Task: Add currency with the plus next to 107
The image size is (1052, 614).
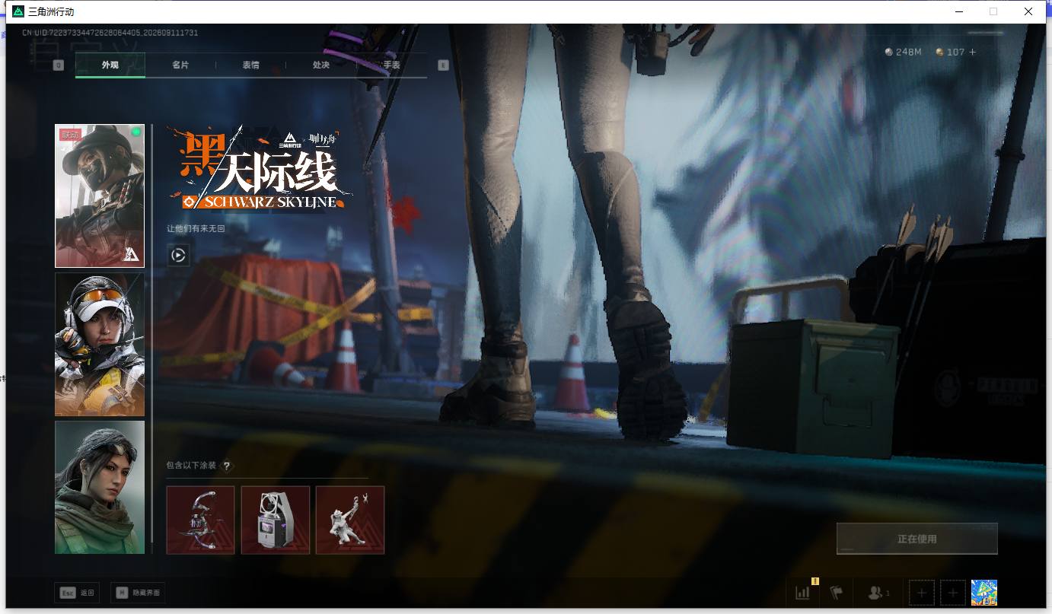Action: click(x=972, y=52)
